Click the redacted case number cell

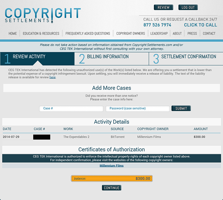pyautogui.click(x=42, y=137)
